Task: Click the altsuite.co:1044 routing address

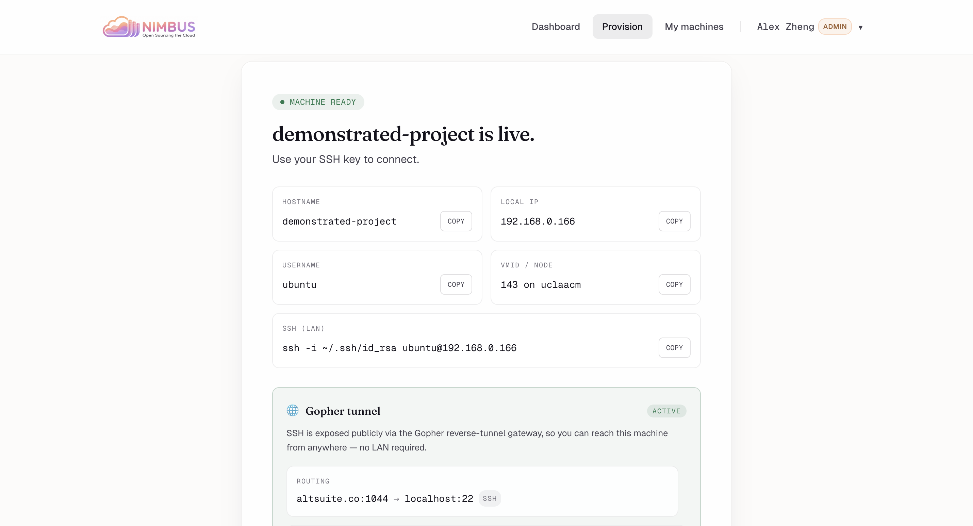Action: pyautogui.click(x=342, y=499)
